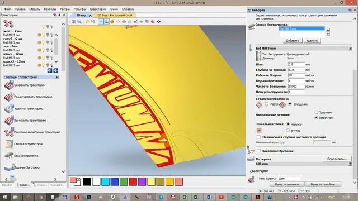Open the Файл menu
This screenshot has height=201, width=358.
point(8,9)
